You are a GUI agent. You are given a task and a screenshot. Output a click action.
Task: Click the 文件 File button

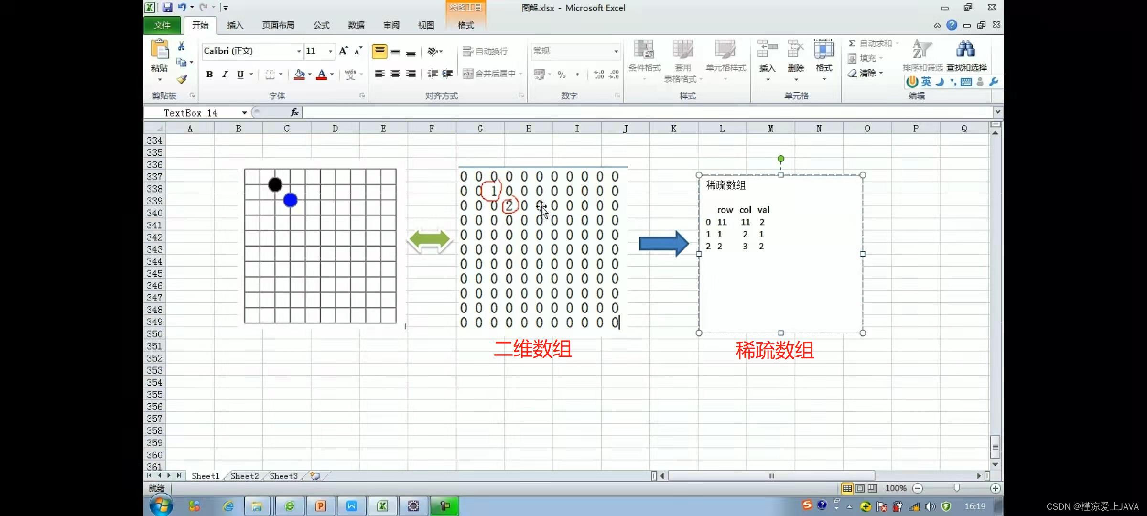(x=162, y=25)
